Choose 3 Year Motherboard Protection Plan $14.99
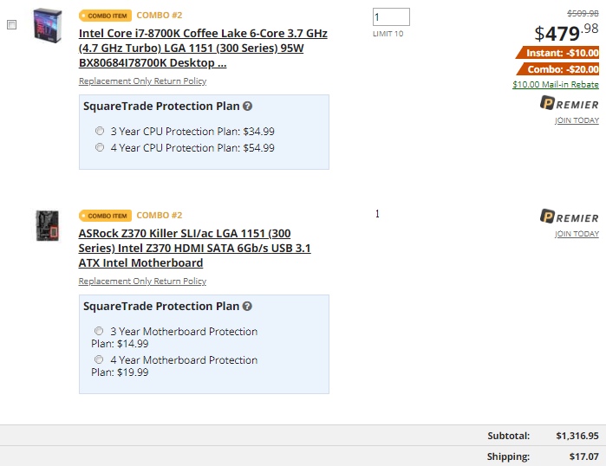This screenshot has height=466, width=606. point(100,331)
